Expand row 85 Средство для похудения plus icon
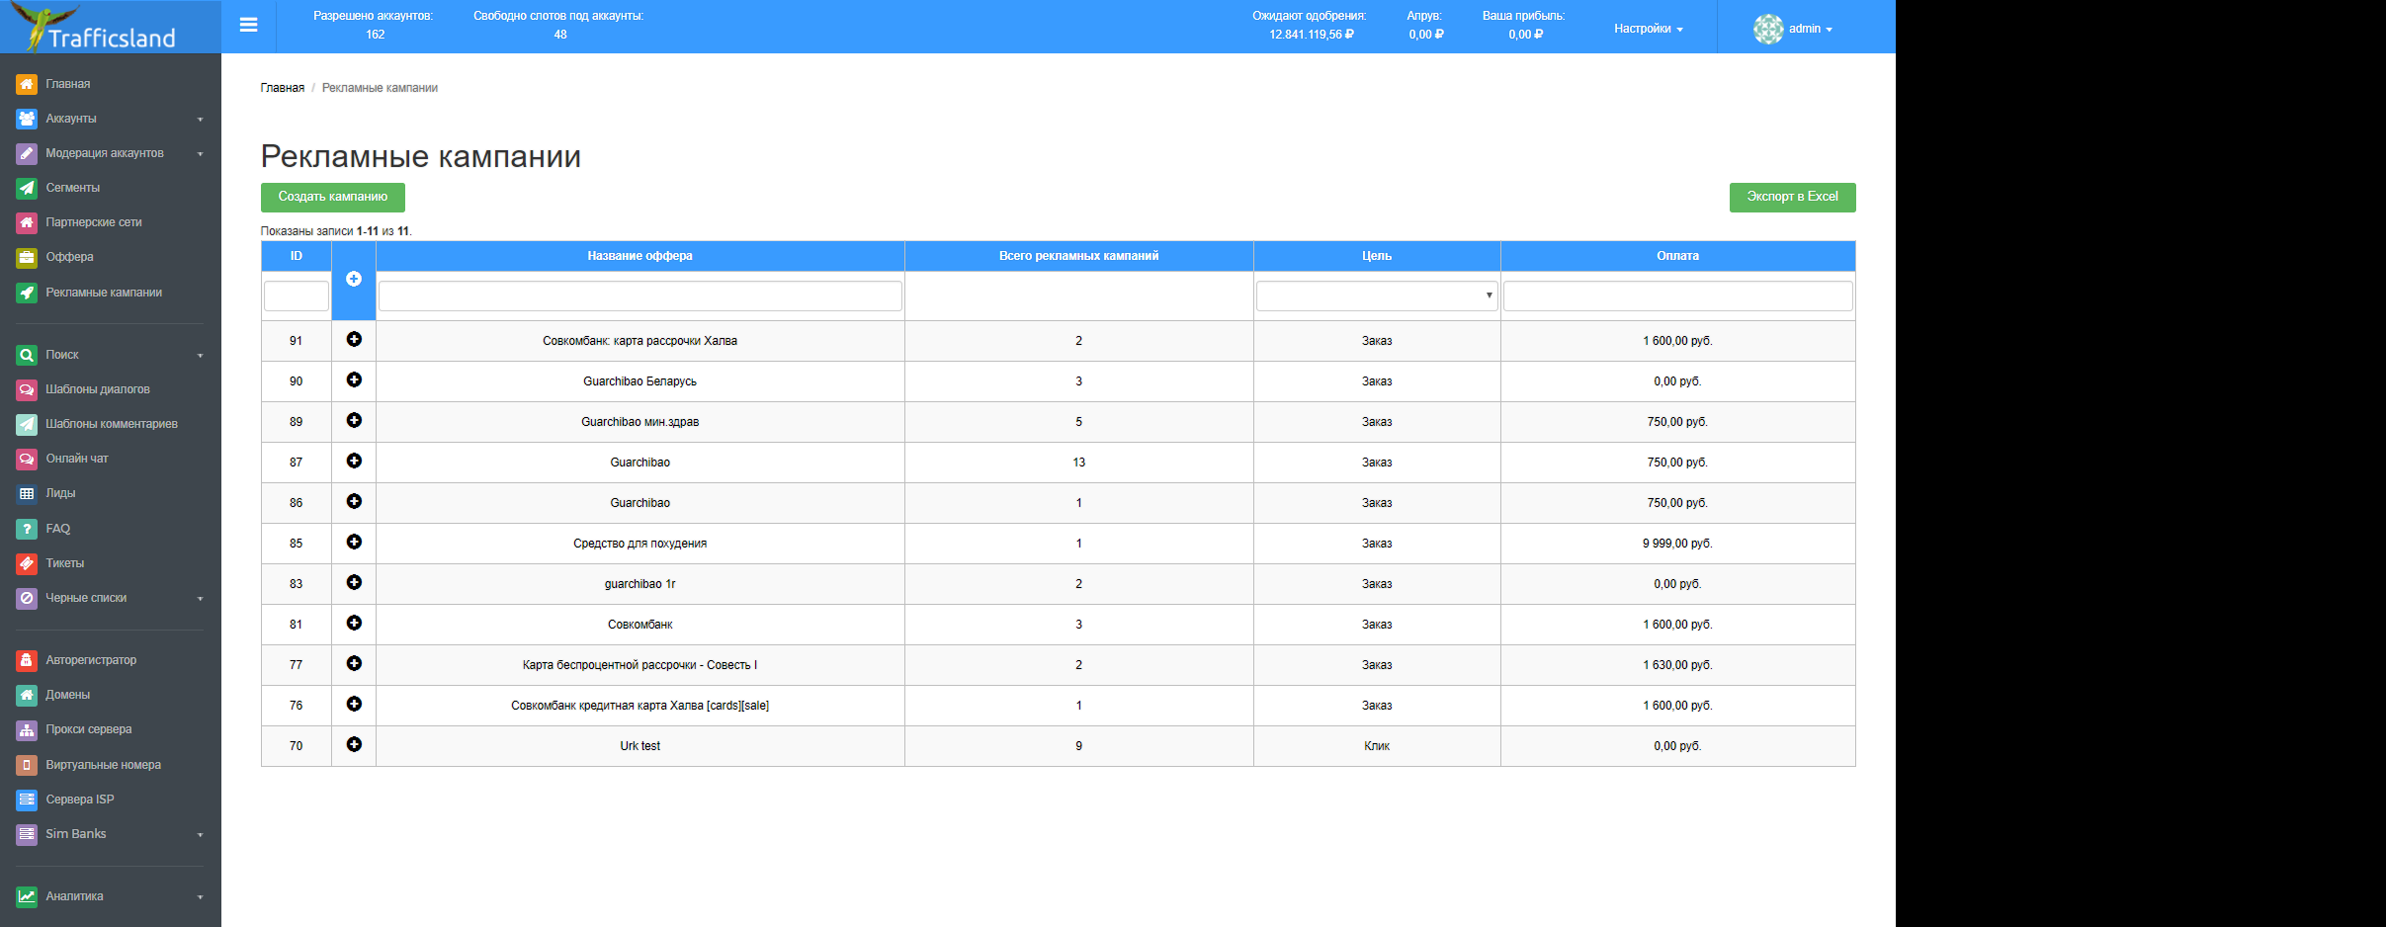Viewport: 2386px width, 927px height. click(x=354, y=542)
